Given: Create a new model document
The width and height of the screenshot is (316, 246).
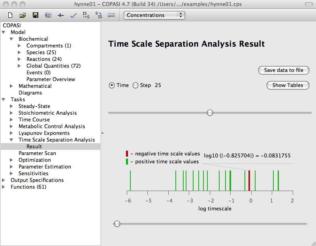Looking at the screenshot, I should coord(10,15).
